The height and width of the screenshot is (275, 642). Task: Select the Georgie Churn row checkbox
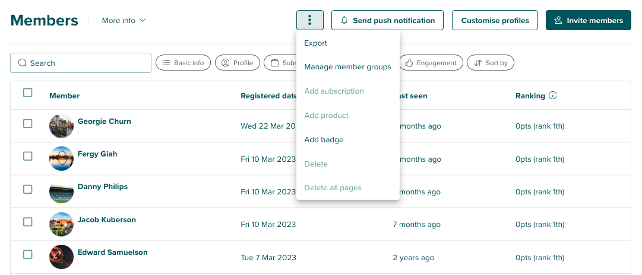point(28,123)
